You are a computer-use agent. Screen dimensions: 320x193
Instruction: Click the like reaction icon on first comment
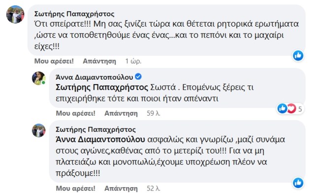coord(298,56)
